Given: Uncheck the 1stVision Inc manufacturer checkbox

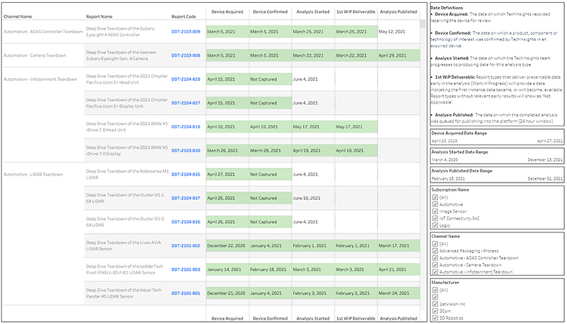Looking at the screenshot, I should coord(435,304).
